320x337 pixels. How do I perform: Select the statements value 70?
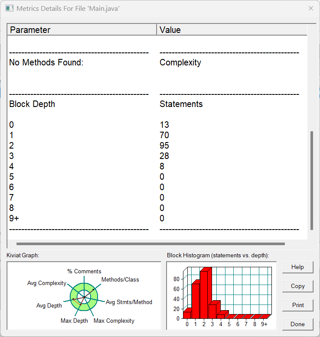[164, 135]
